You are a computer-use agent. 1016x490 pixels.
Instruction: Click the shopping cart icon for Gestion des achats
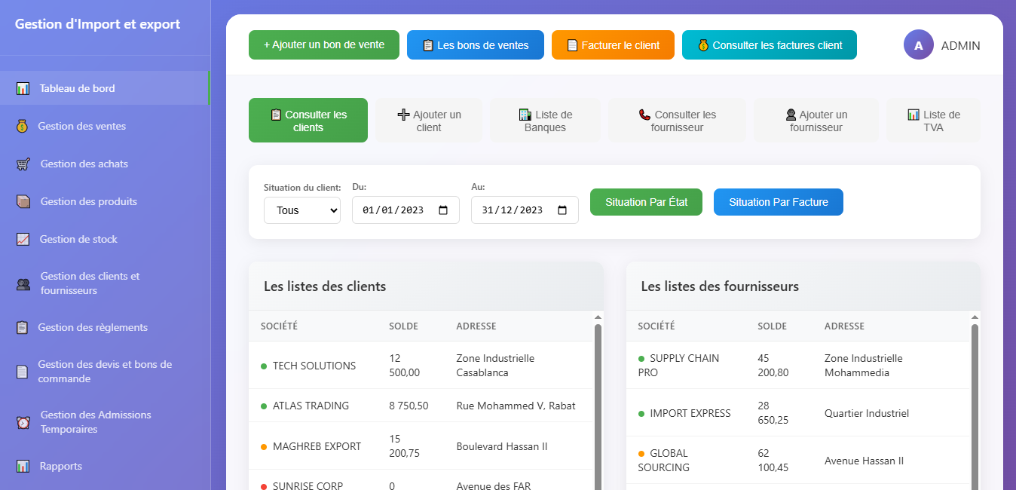pyautogui.click(x=23, y=164)
